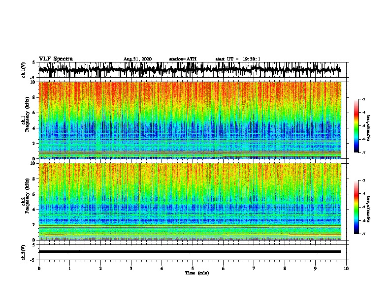Click the "-7" label on ch.2 colorbar
The width and height of the screenshot is (390, 301).
point(363,234)
